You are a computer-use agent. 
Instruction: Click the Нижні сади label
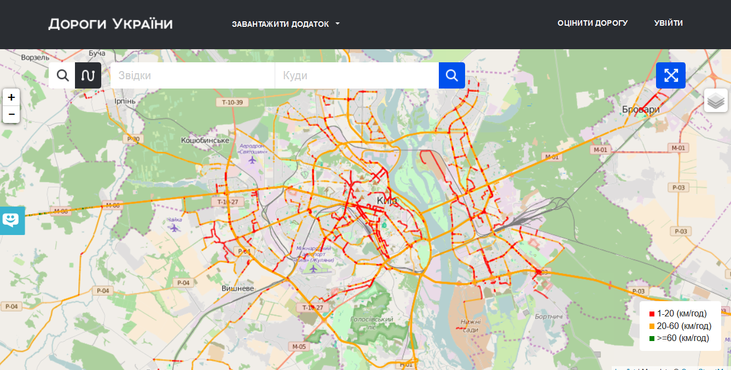tap(471, 326)
